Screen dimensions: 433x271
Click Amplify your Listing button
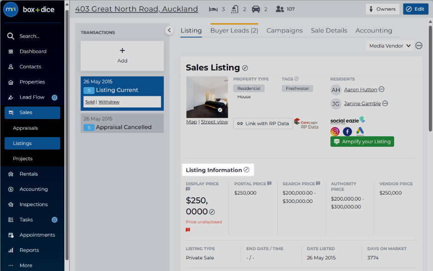click(362, 142)
